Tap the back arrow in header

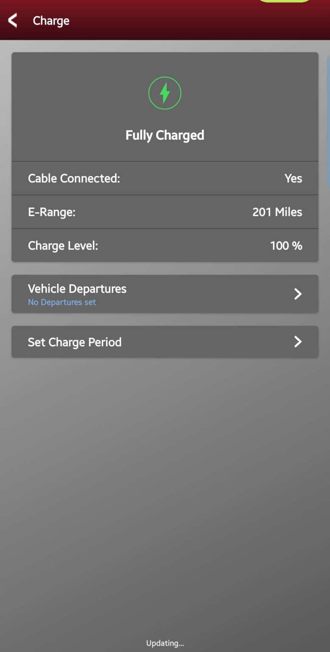[13, 20]
